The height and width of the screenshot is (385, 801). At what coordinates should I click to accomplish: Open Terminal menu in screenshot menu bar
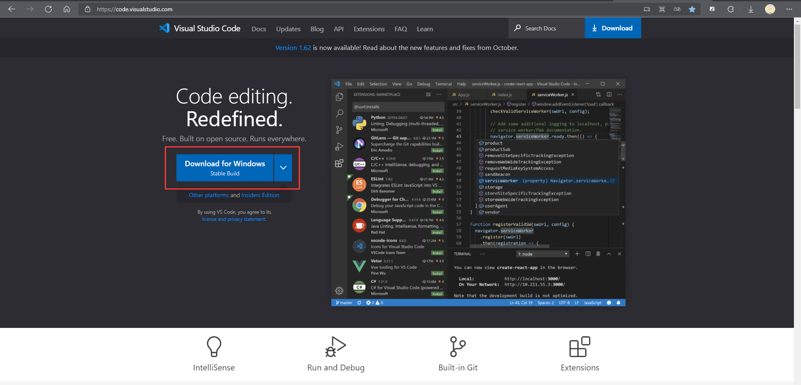click(443, 84)
